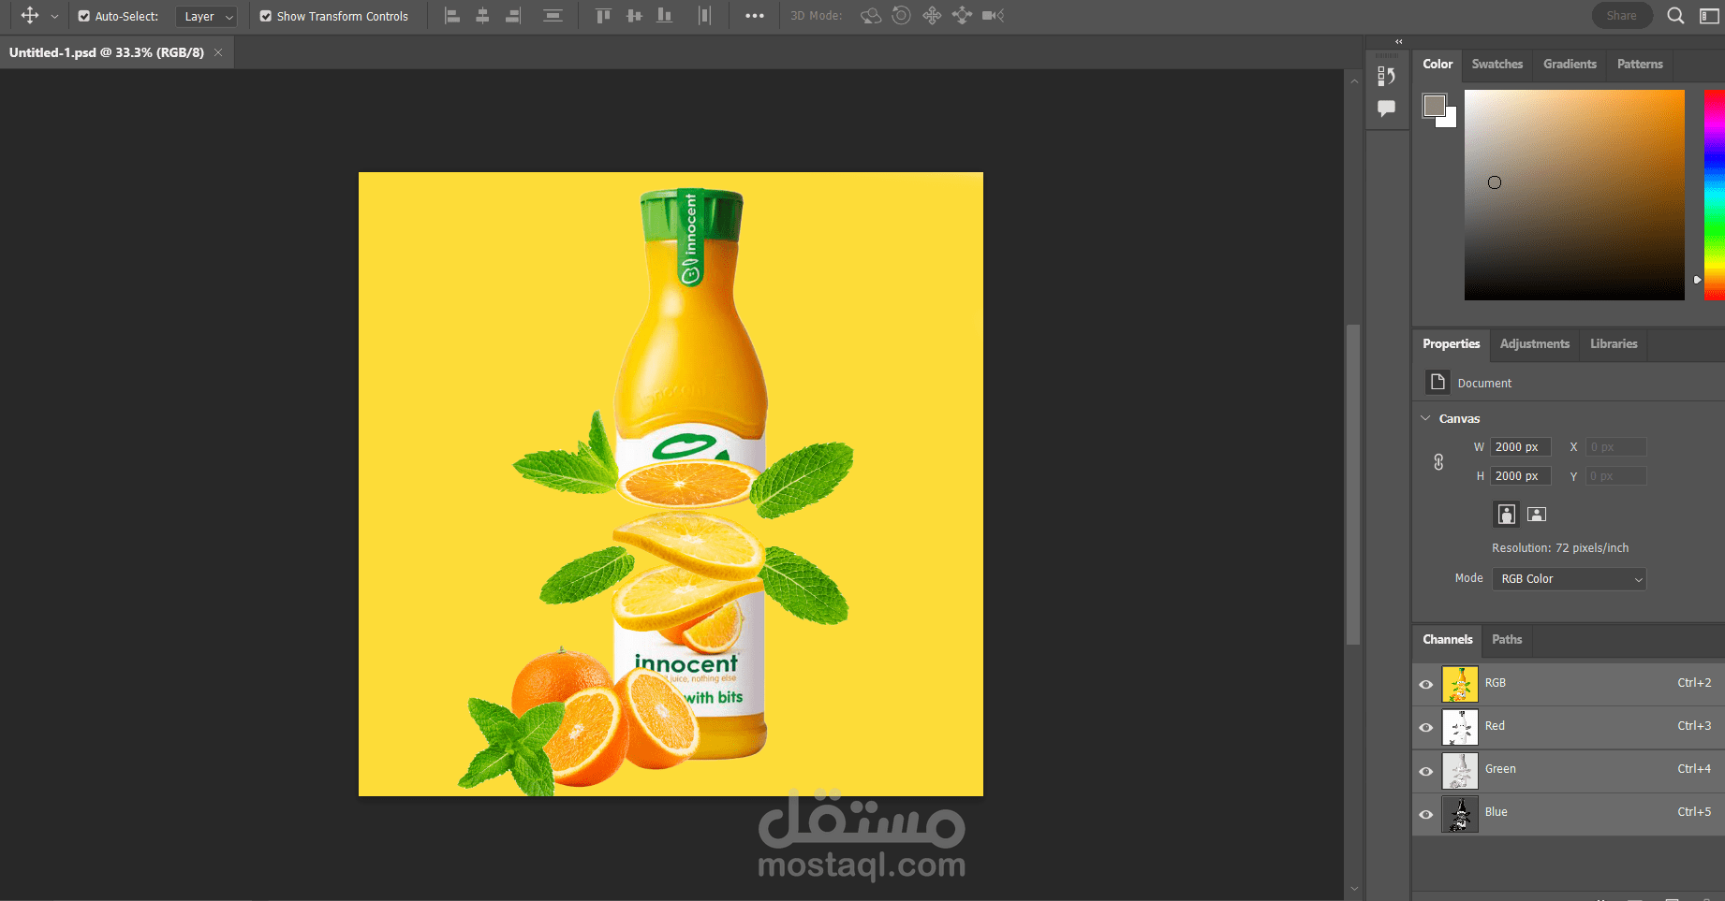Click the 3D slide camera icon
The image size is (1725, 901).
pyautogui.click(x=962, y=16)
